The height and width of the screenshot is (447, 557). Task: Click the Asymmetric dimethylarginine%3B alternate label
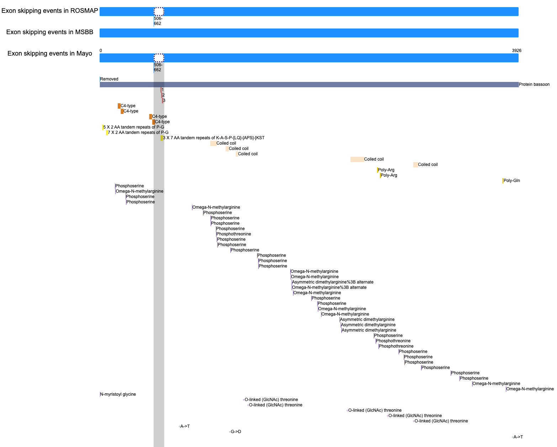333,282
